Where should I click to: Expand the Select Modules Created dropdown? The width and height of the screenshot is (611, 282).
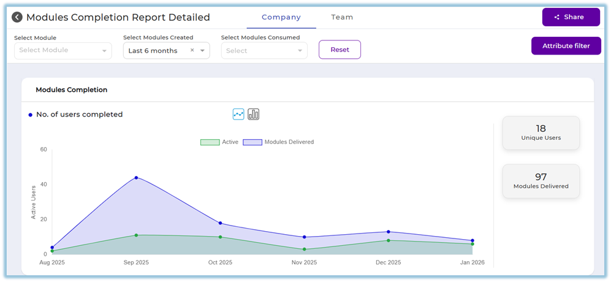[x=202, y=51]
